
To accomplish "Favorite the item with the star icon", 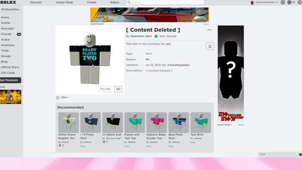I will 58,98.
